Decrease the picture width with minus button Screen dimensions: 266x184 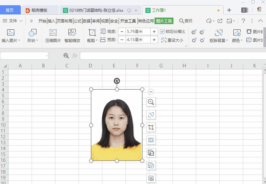(122, 40)
